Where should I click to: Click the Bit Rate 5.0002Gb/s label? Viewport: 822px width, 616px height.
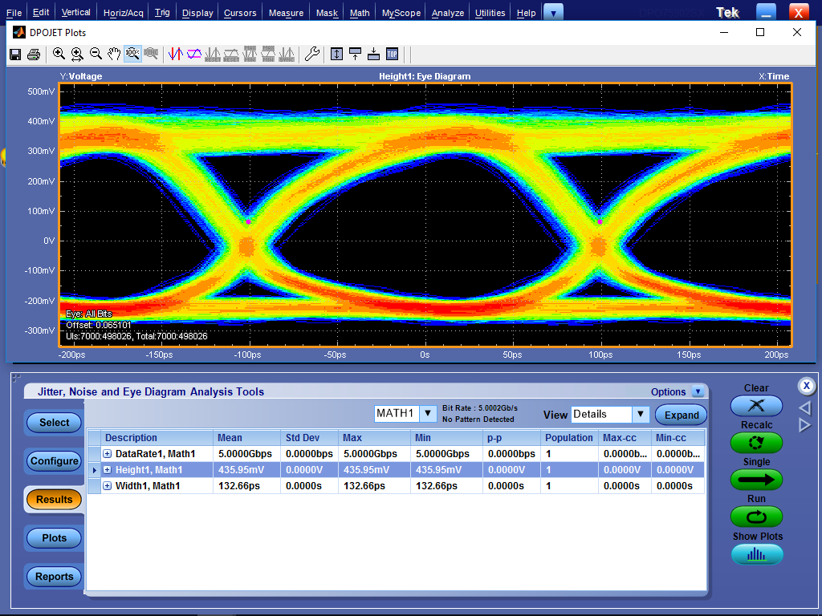click(x=480, y=408)
